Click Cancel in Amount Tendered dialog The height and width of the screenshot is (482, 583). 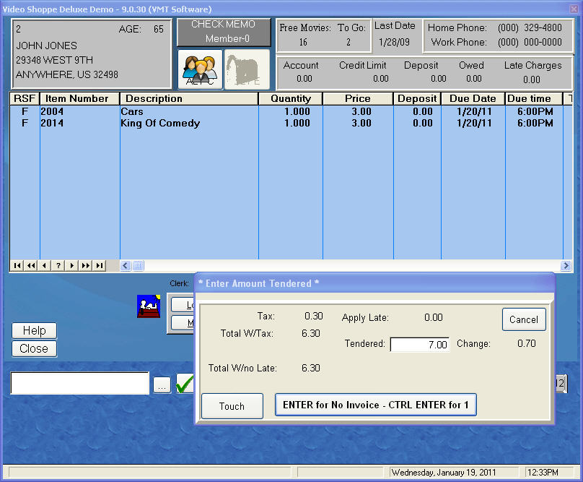523,319
